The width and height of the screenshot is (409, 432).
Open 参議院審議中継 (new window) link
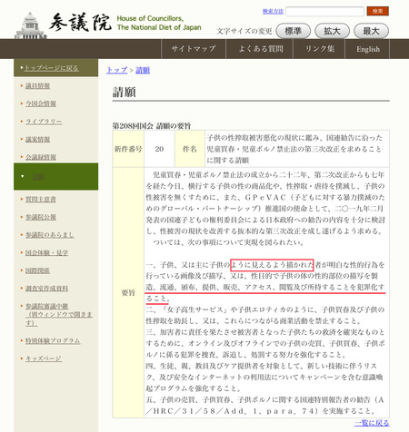[x=59, y=315]
